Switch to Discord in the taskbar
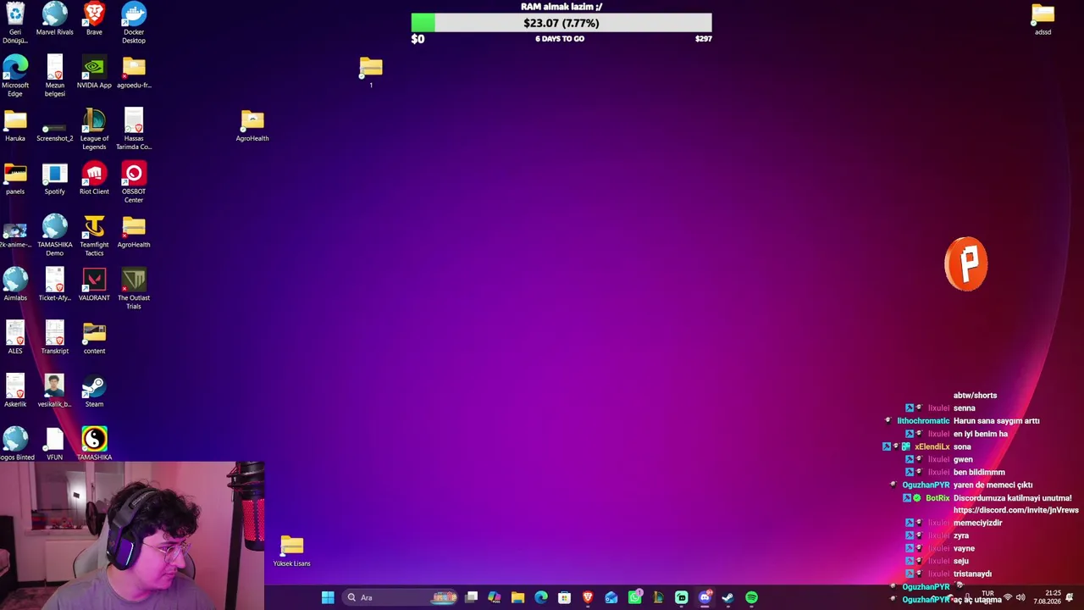Image resolution: width=1084 pixels, height=610 pixels. click(705, 597)
